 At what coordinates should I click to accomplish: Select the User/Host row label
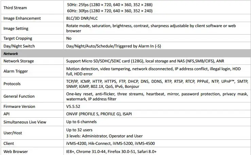[13, 133]
